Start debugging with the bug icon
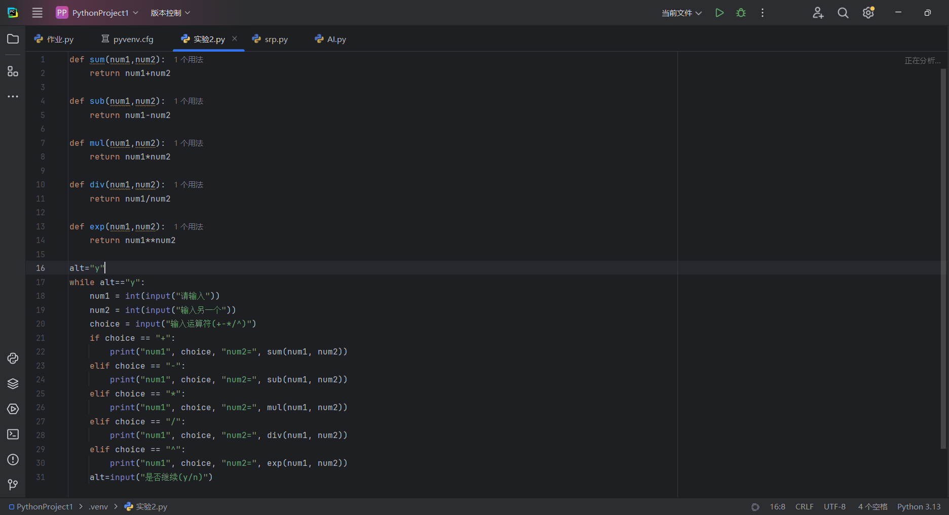 (741, 13)
